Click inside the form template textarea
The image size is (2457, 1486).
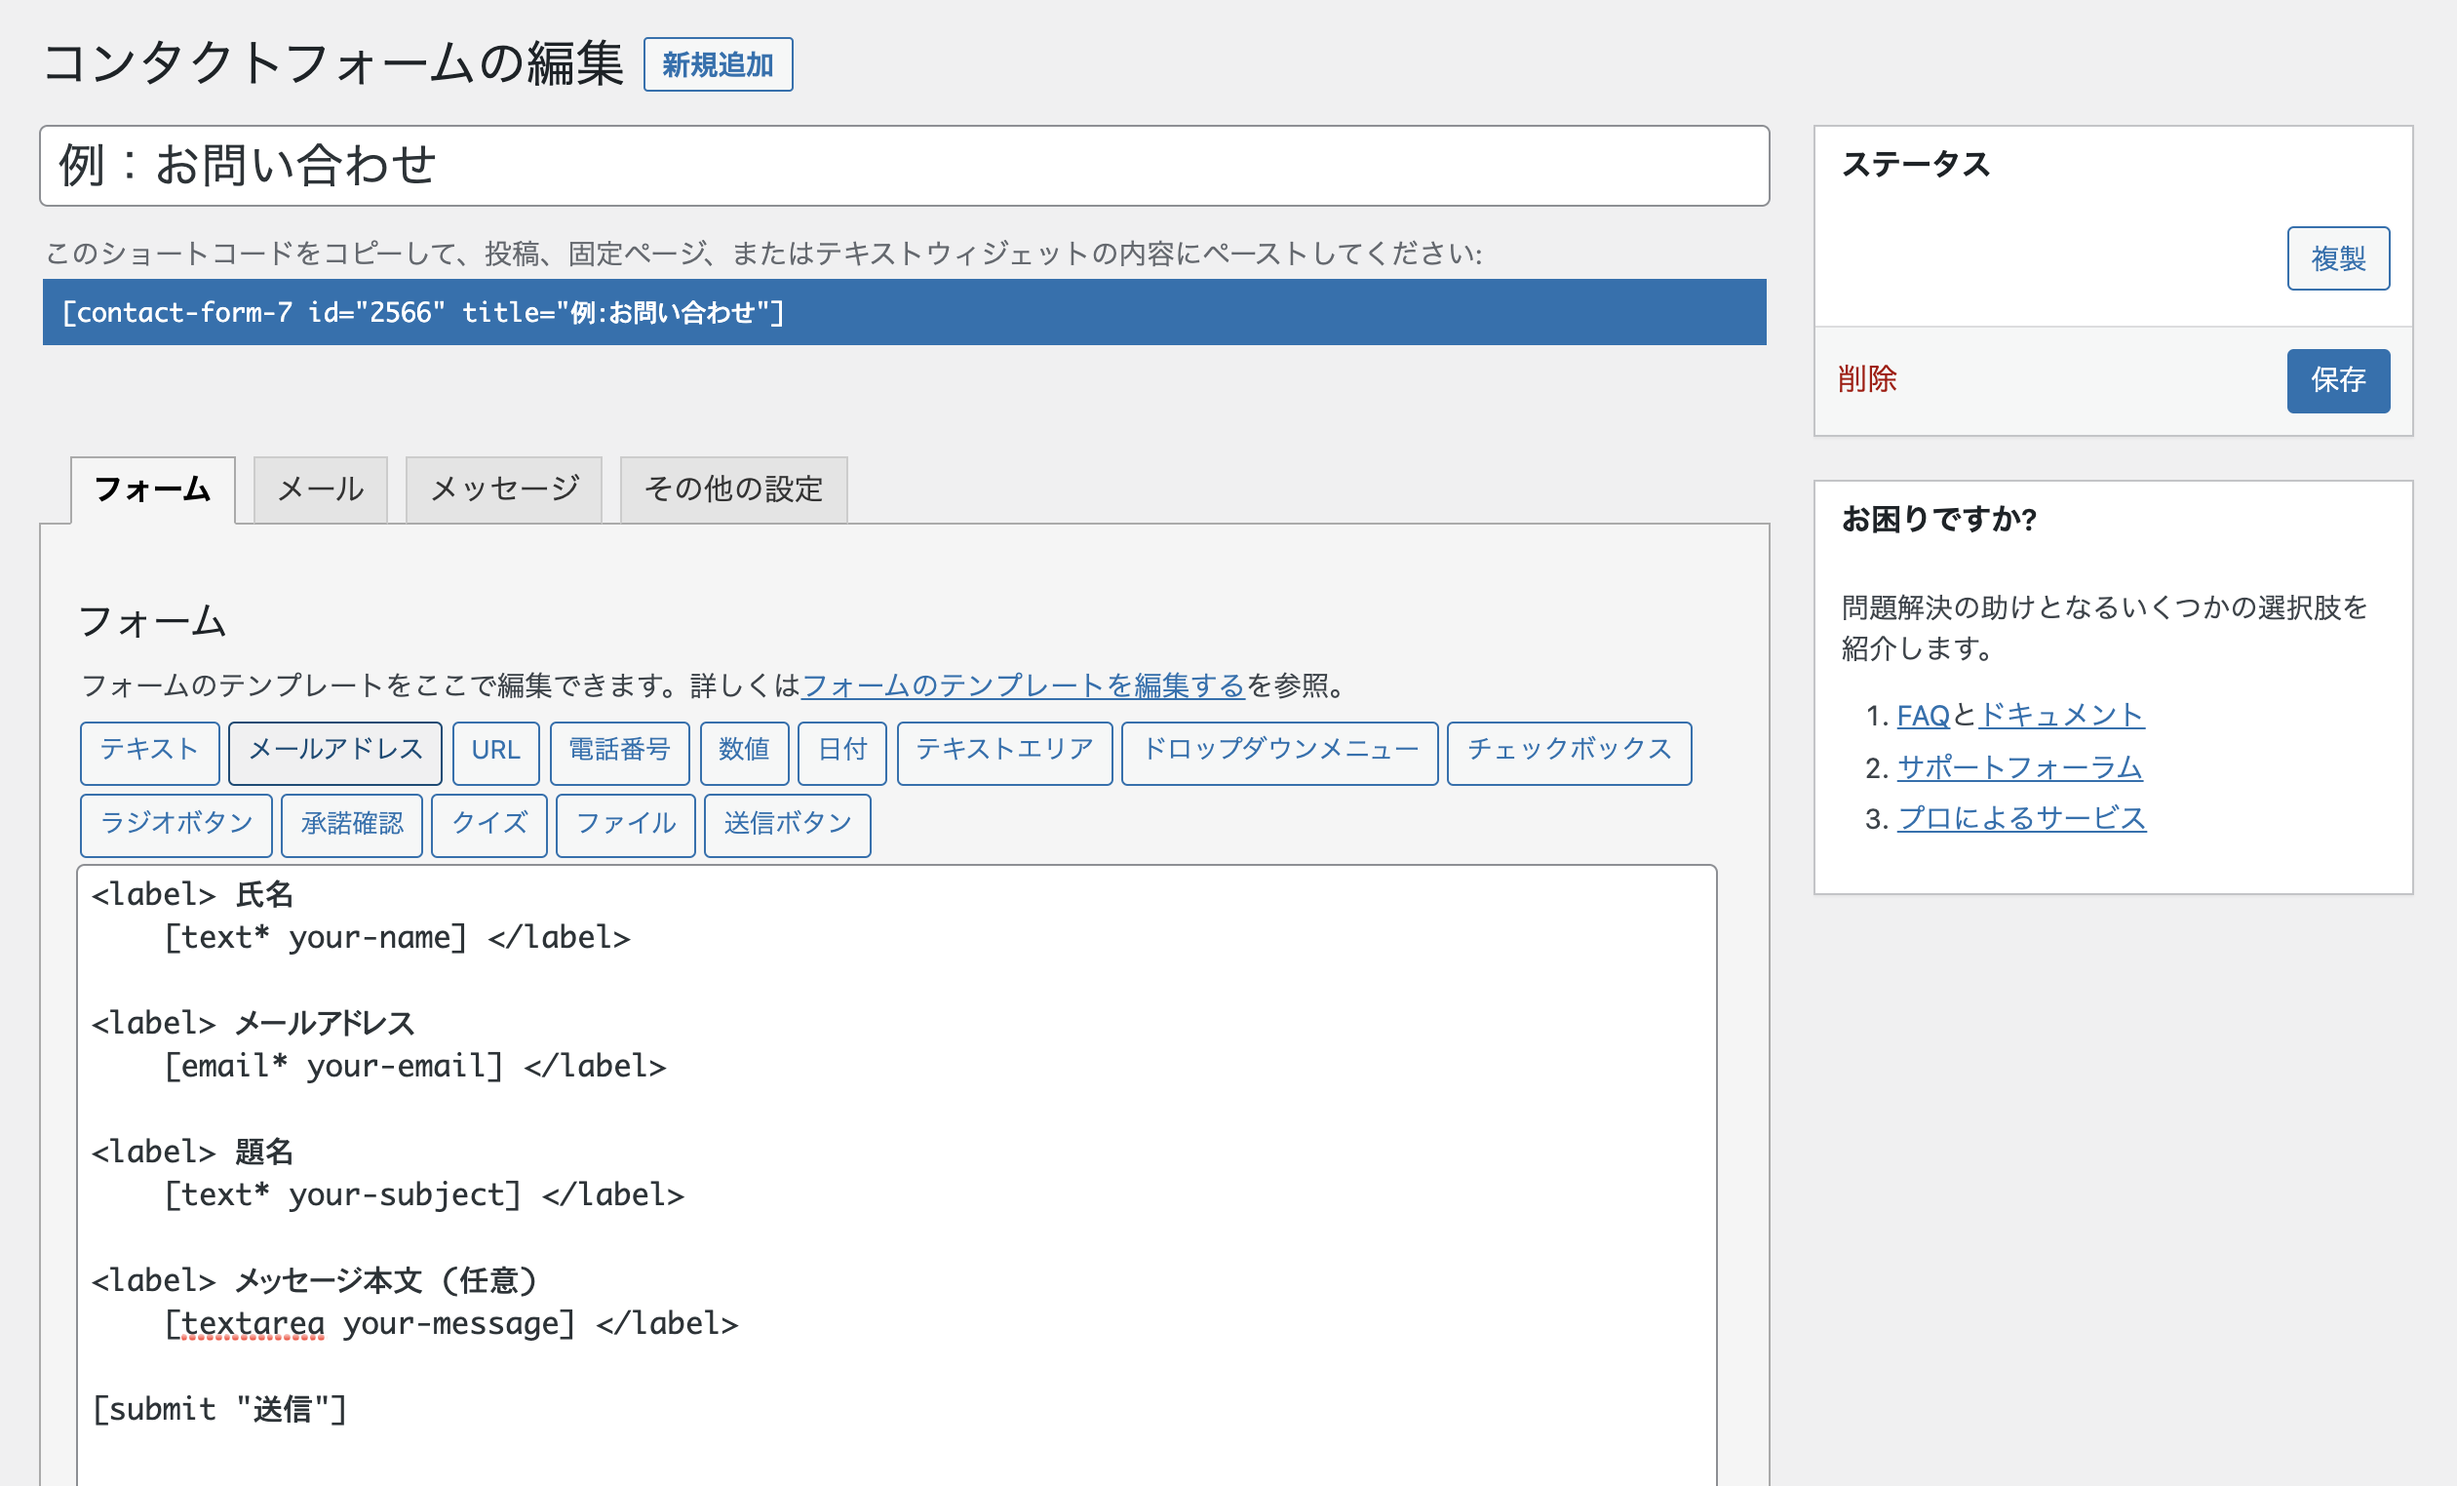pos(896,1176)
